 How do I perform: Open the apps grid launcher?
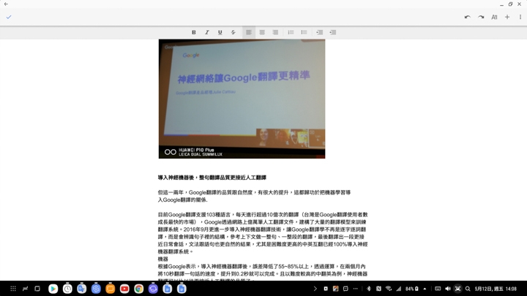13,289
